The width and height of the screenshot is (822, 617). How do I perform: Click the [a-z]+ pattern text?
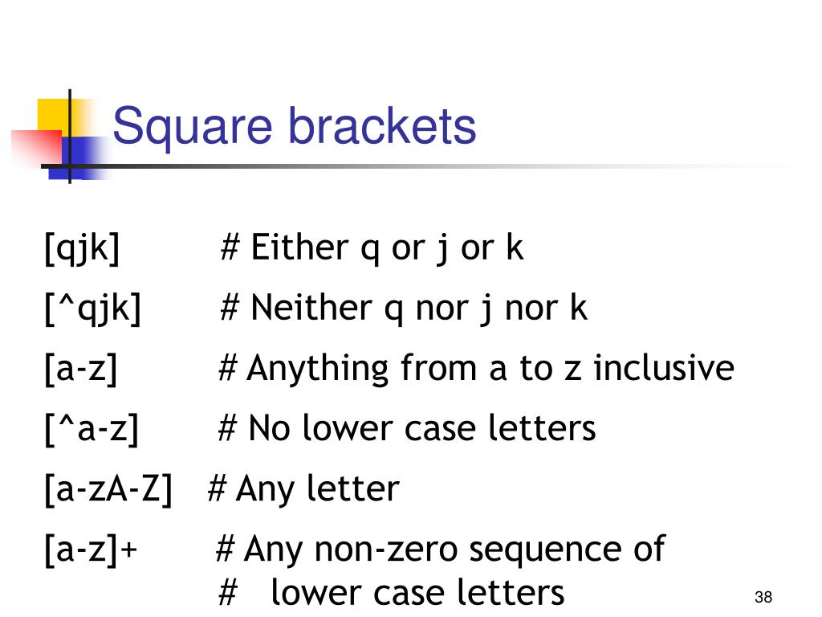(92, 550)
